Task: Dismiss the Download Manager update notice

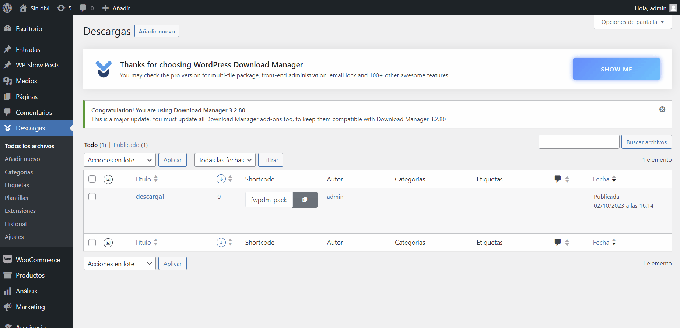Action: (662, 109)
